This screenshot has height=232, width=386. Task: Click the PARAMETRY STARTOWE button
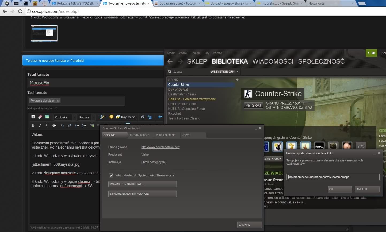pyautogui.click(x=143, y=184)
